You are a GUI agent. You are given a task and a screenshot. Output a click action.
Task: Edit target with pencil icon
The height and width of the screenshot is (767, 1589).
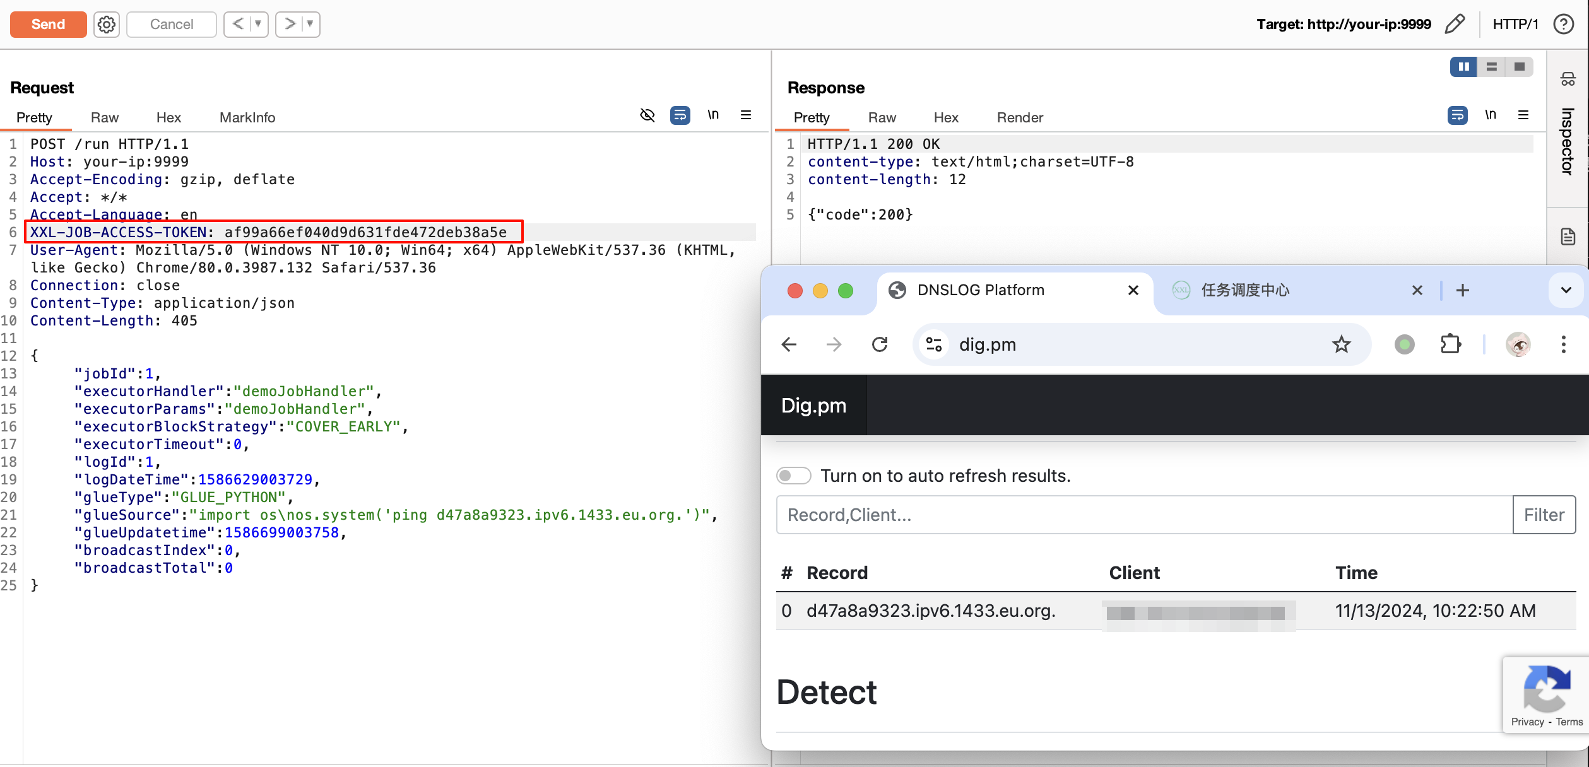pyautogui.click(x=1455, y=25)
